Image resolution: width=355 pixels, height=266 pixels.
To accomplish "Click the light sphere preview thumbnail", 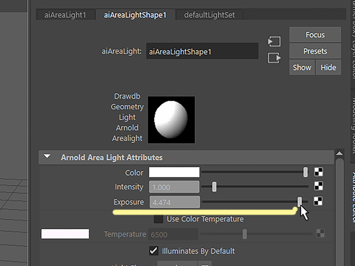I will [x=171, y=120].
